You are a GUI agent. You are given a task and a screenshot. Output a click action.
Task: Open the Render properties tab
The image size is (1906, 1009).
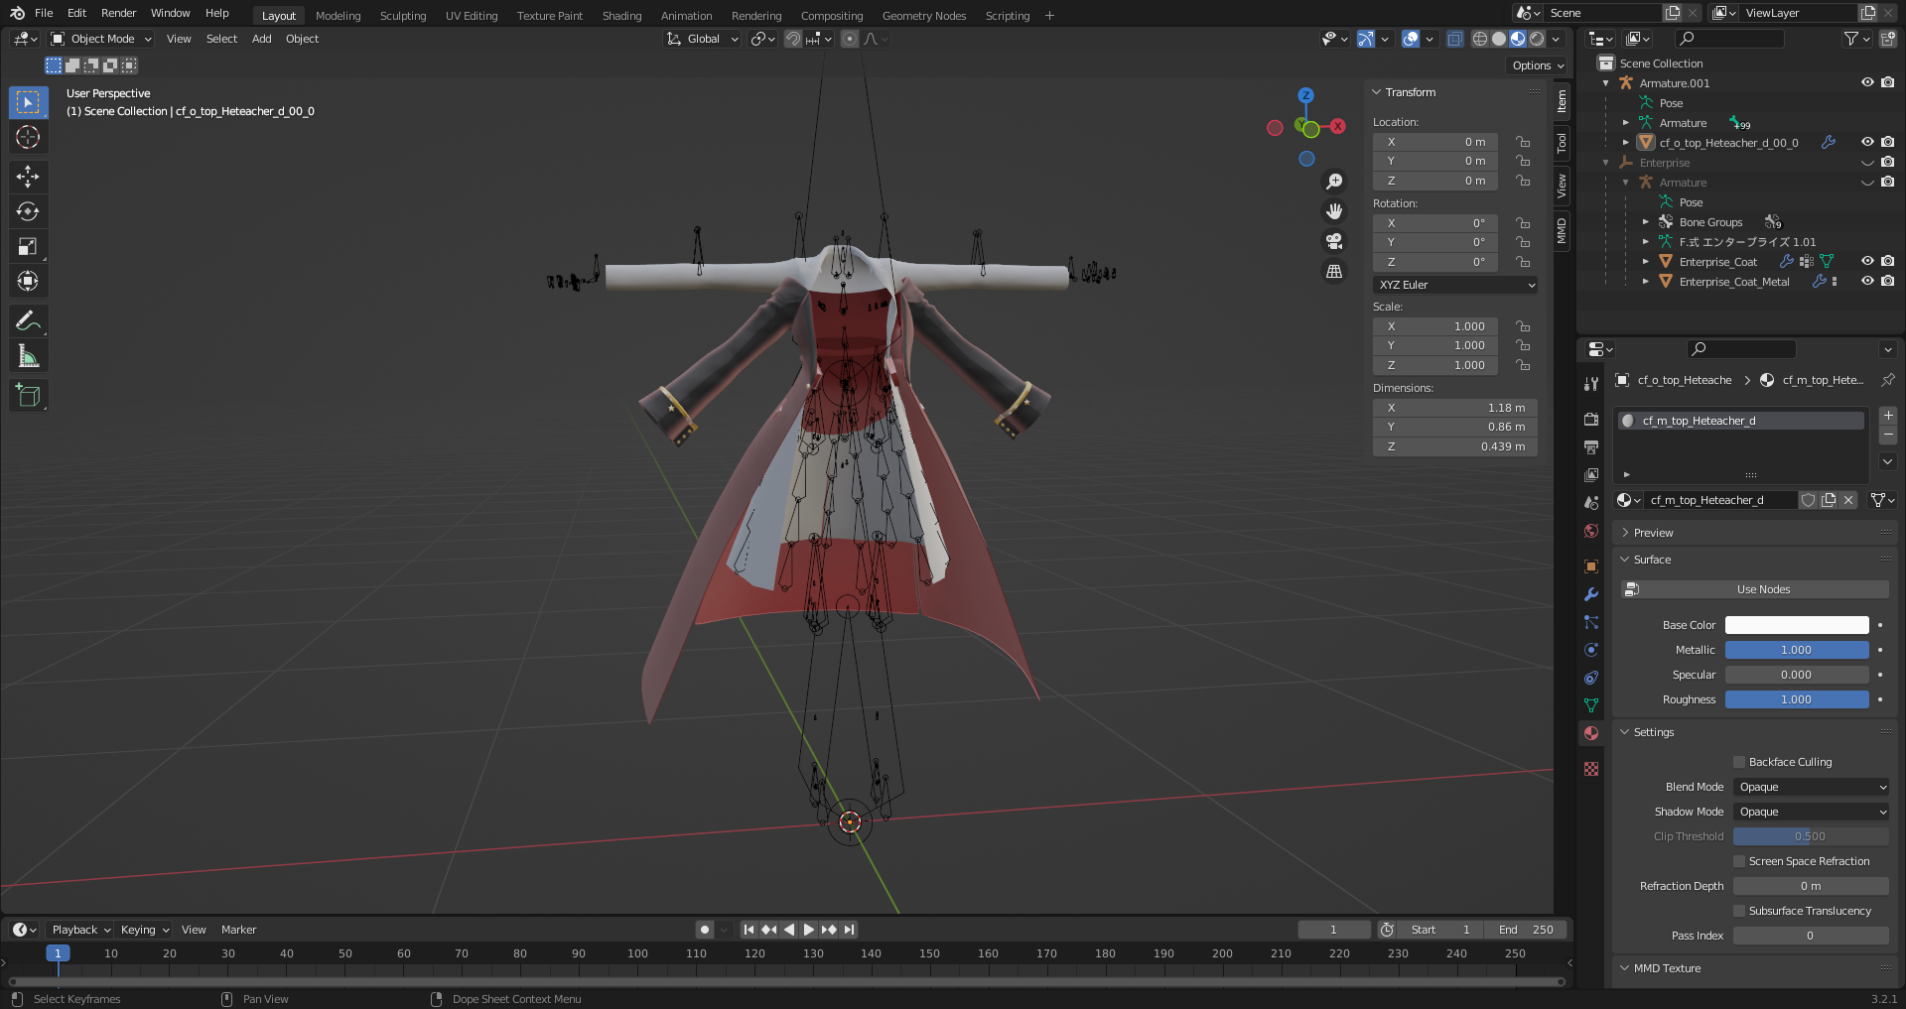[x=1591, y=420]
